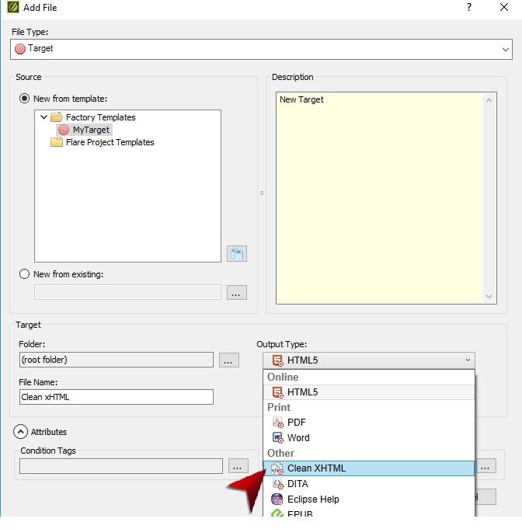Choose PDF from the Print outputs
This screenshot has width=522, height=529.
369,422
